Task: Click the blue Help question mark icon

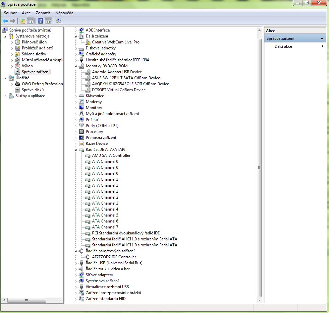Action: point(40,21)
